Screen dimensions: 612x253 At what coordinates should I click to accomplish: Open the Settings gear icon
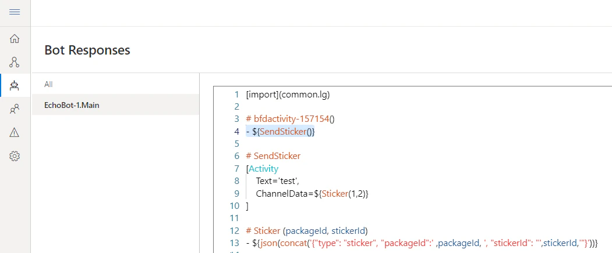(x=15, y=157)
